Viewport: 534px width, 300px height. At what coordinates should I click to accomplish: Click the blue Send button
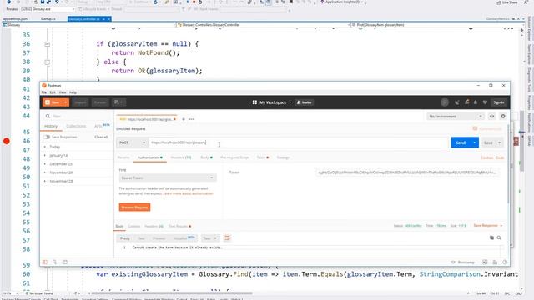pos(461,142)
